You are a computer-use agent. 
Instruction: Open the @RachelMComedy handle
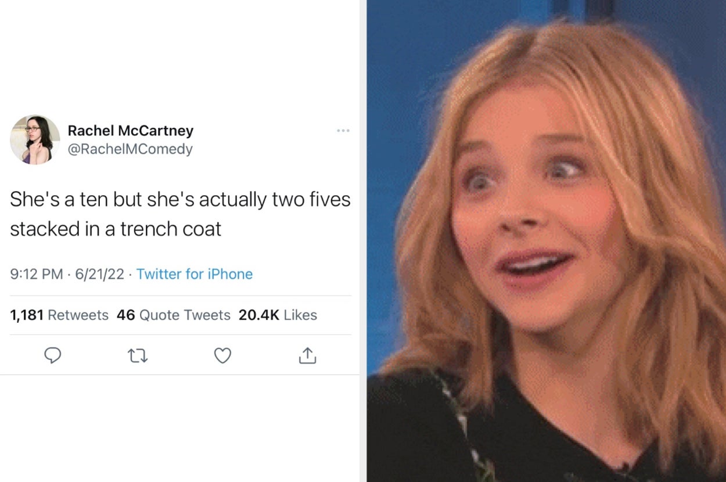[130, 149]
